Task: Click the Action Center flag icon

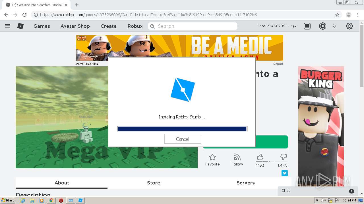Action: pos(337,200)
